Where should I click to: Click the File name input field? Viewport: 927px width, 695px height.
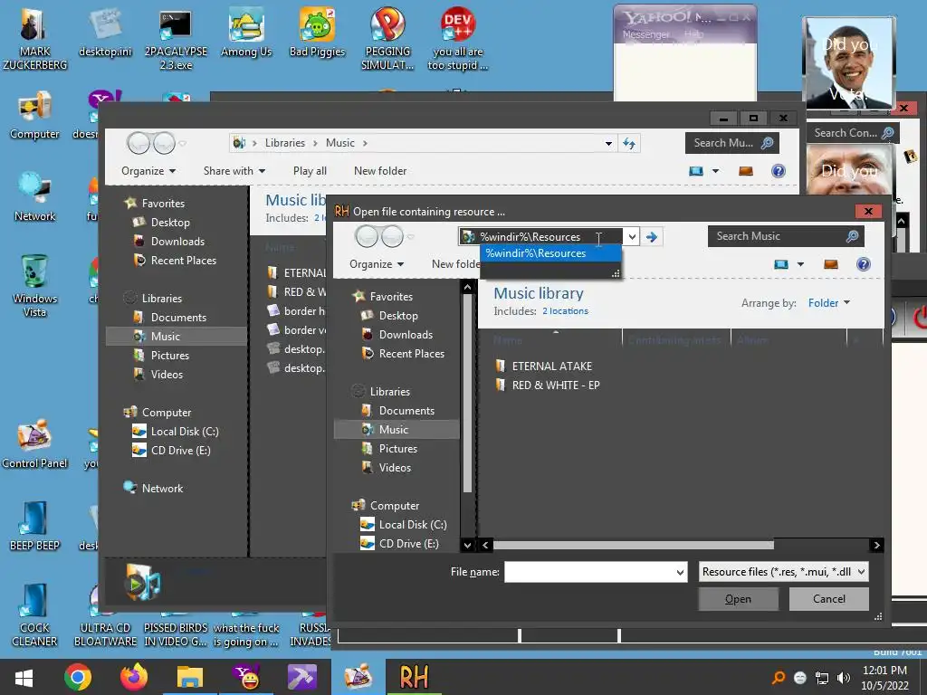coord(589,572)
